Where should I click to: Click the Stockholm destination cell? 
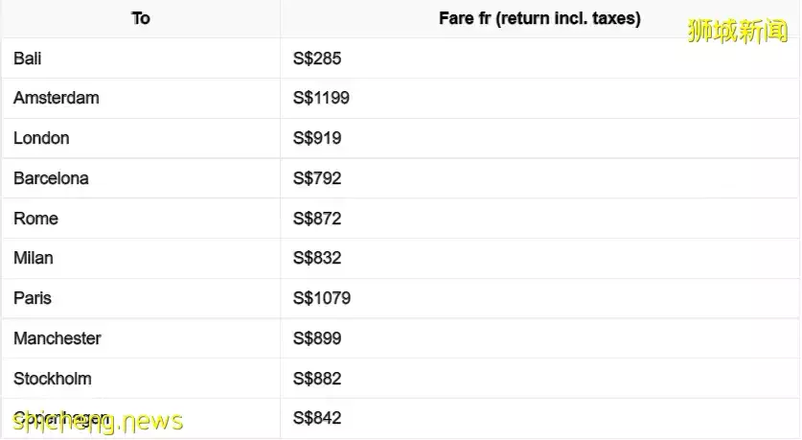(x=53, y=379)
